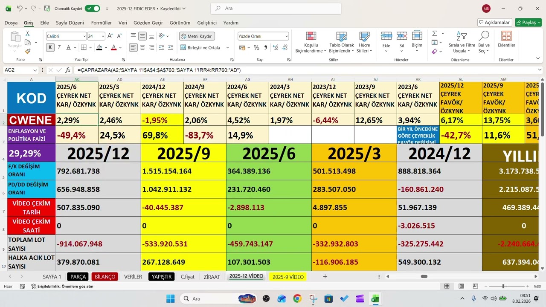
Task: Toggle Normal view in status bar
Action: coord(447,286)
